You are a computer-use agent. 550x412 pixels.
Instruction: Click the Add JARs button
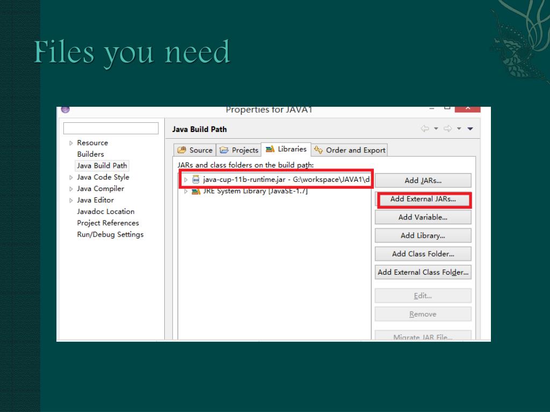tap(423, 180)
